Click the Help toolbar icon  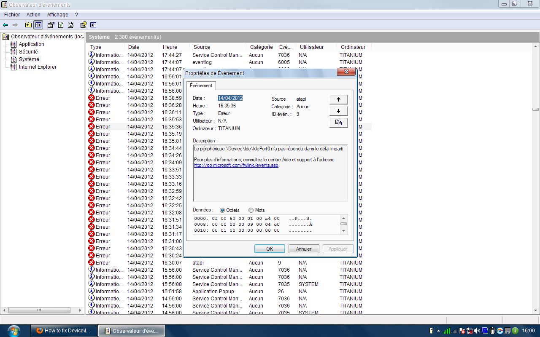tap(84, 25)
